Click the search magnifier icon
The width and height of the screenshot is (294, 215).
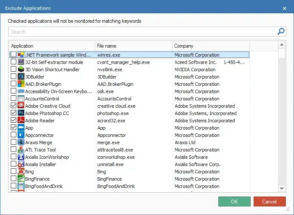281,31
